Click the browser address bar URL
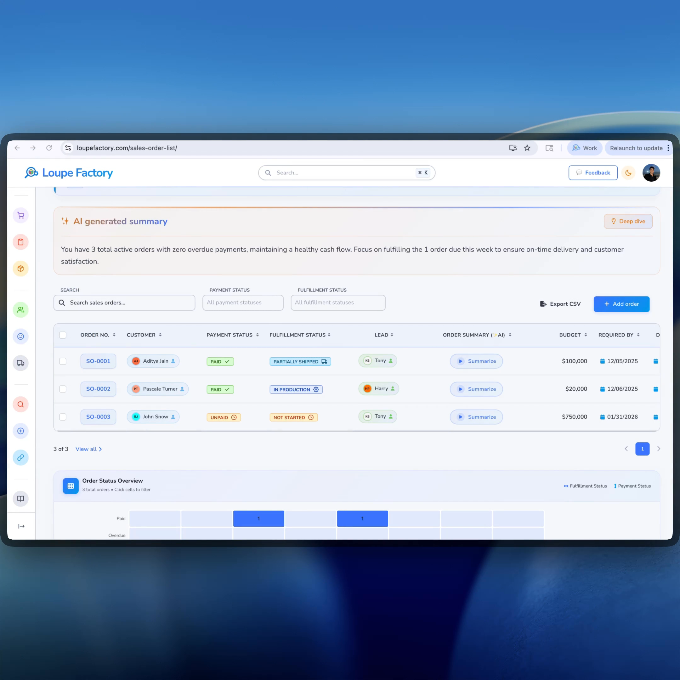The image size is (680, 680). pyautogui.click(x=127, y=148)
